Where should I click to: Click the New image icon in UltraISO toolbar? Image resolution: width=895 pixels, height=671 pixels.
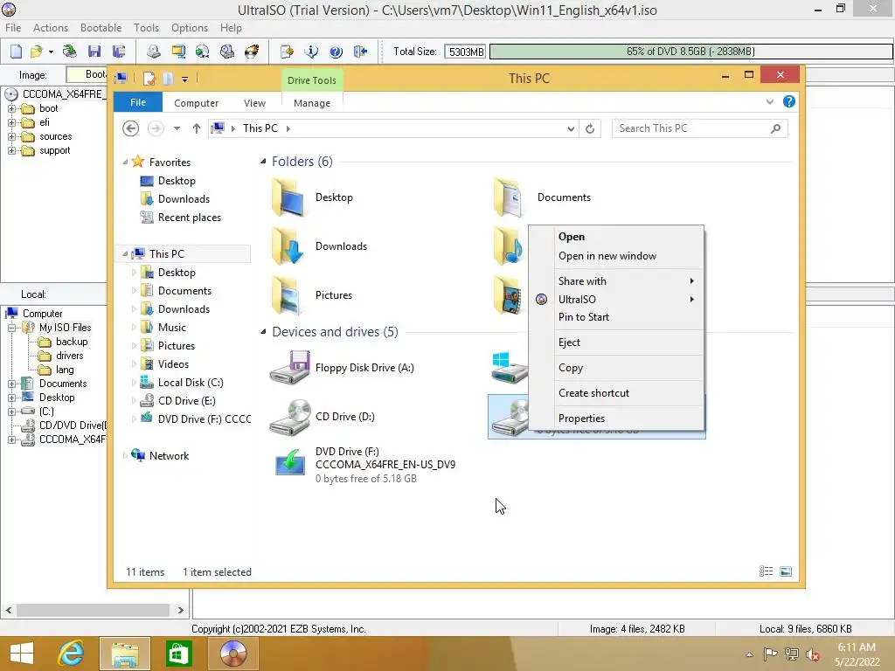[x=16, y=52]
